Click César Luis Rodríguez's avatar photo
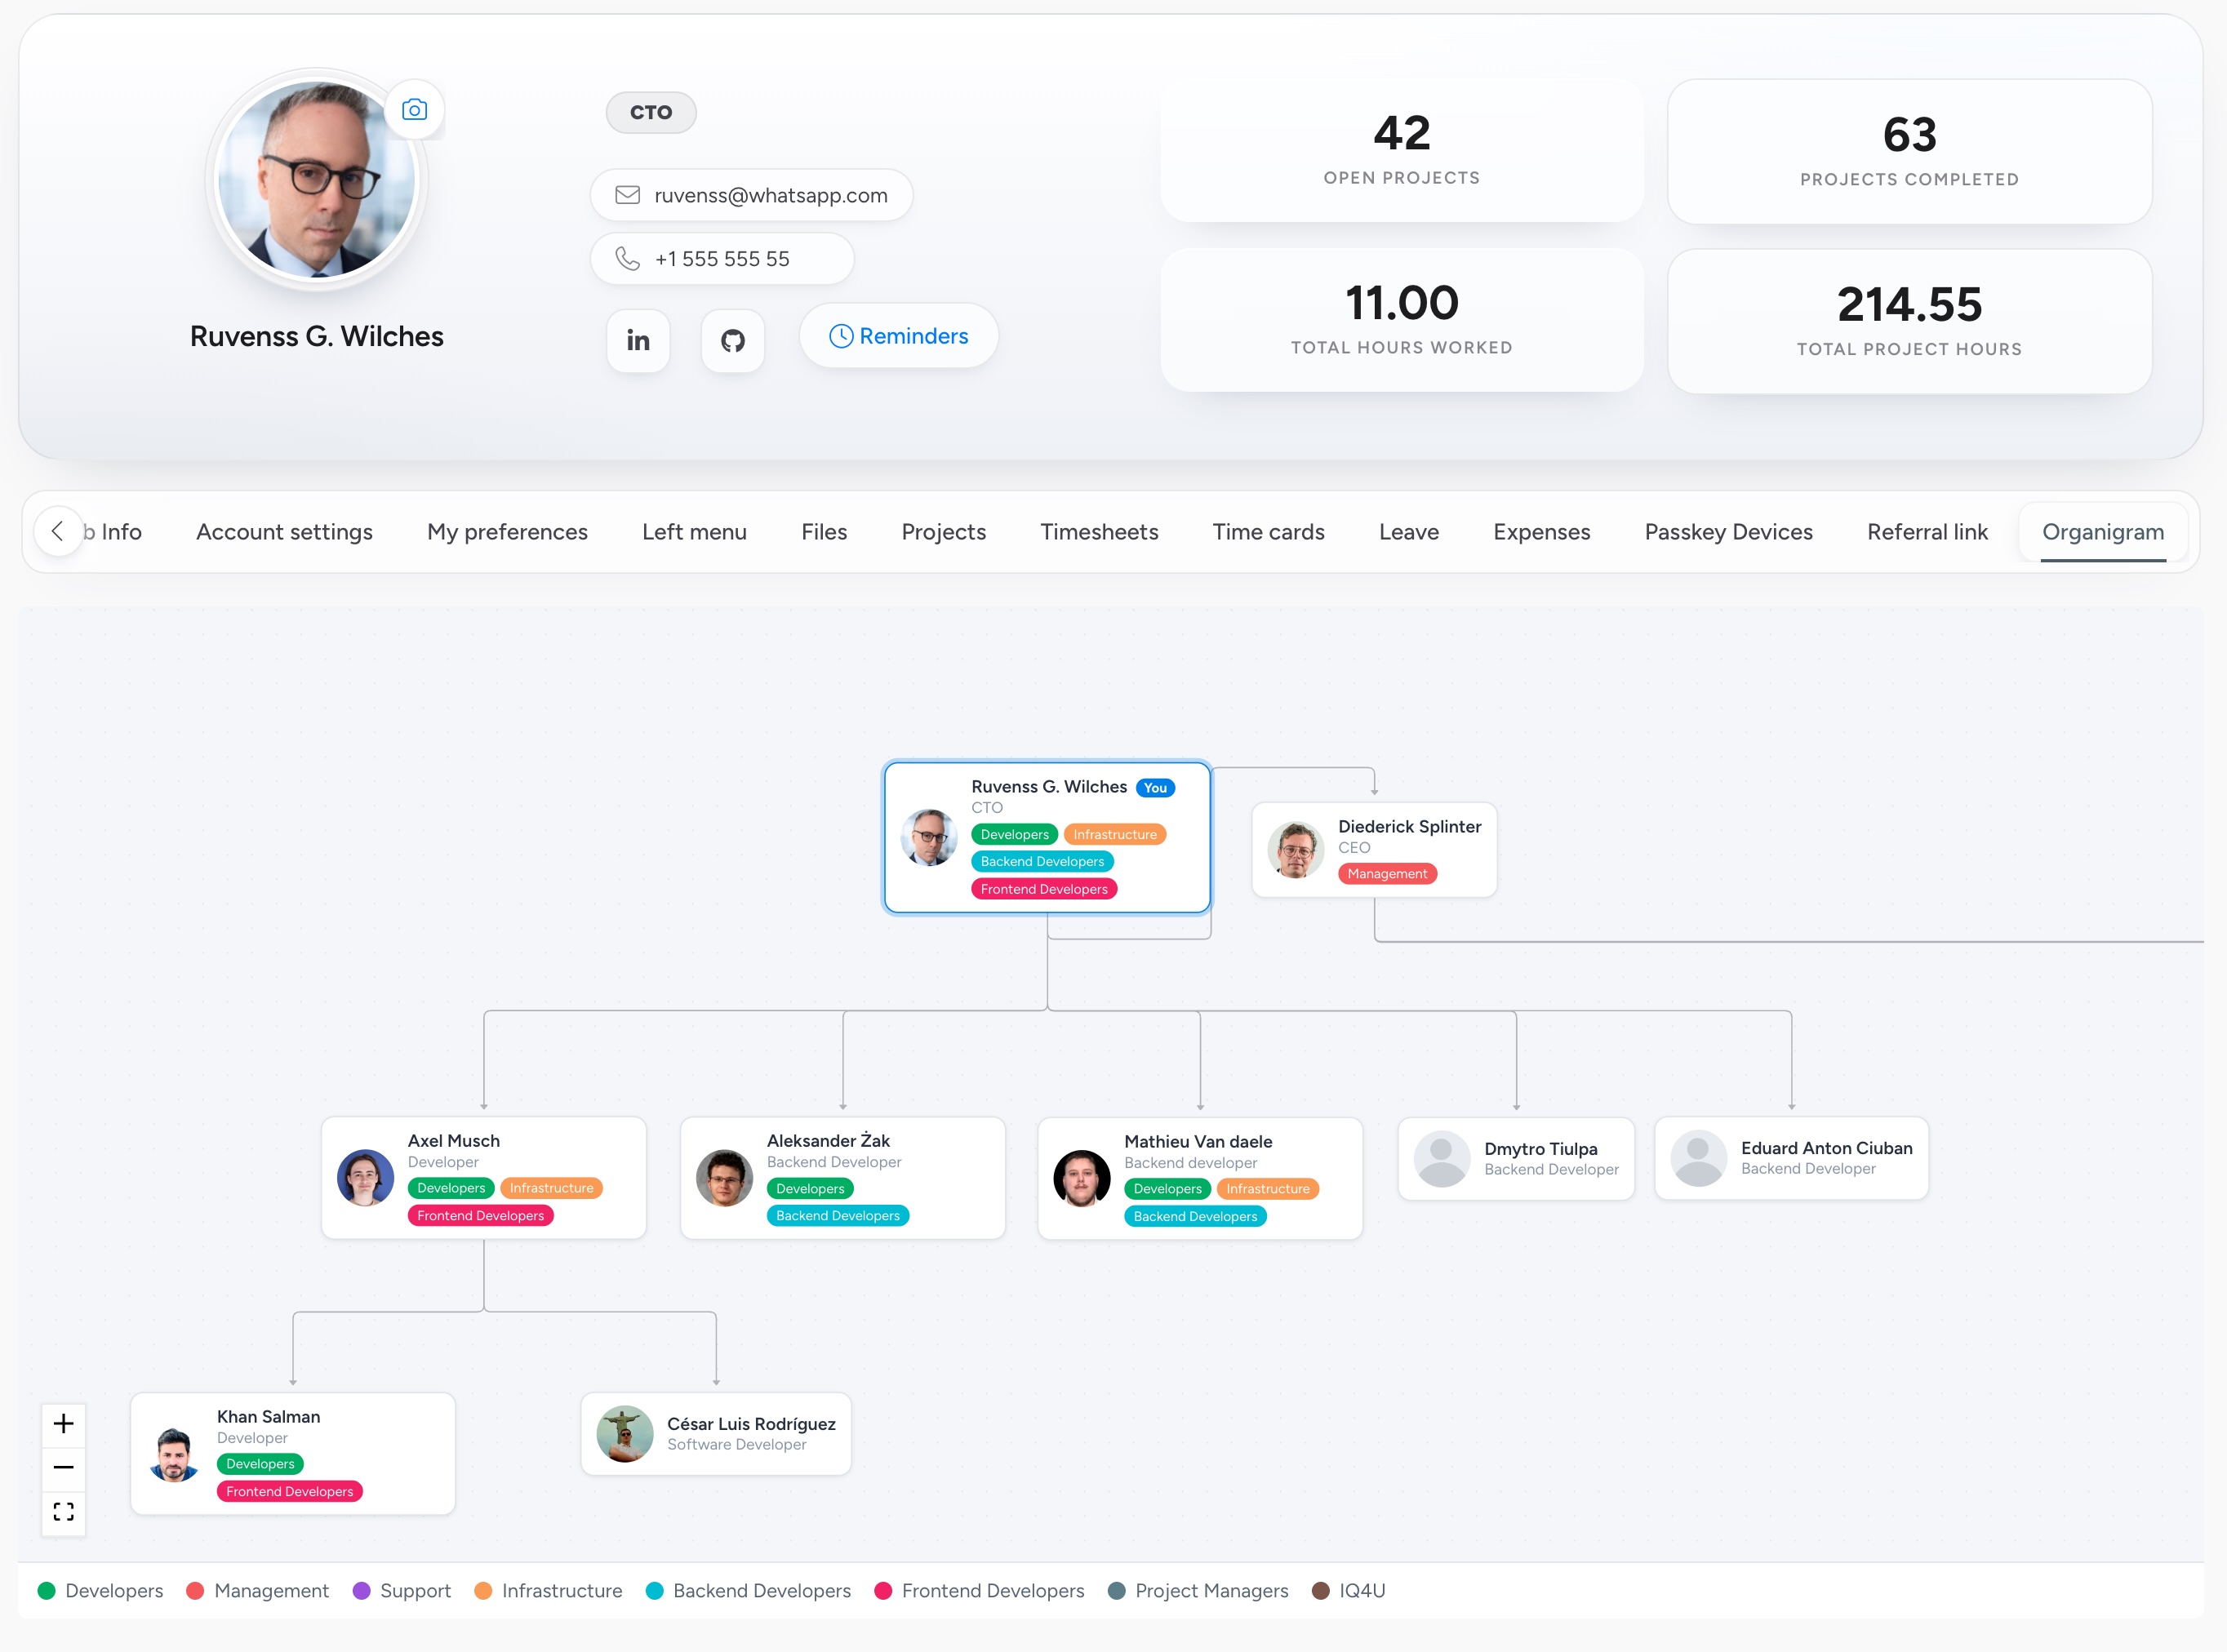 (x=625, y=1434)
